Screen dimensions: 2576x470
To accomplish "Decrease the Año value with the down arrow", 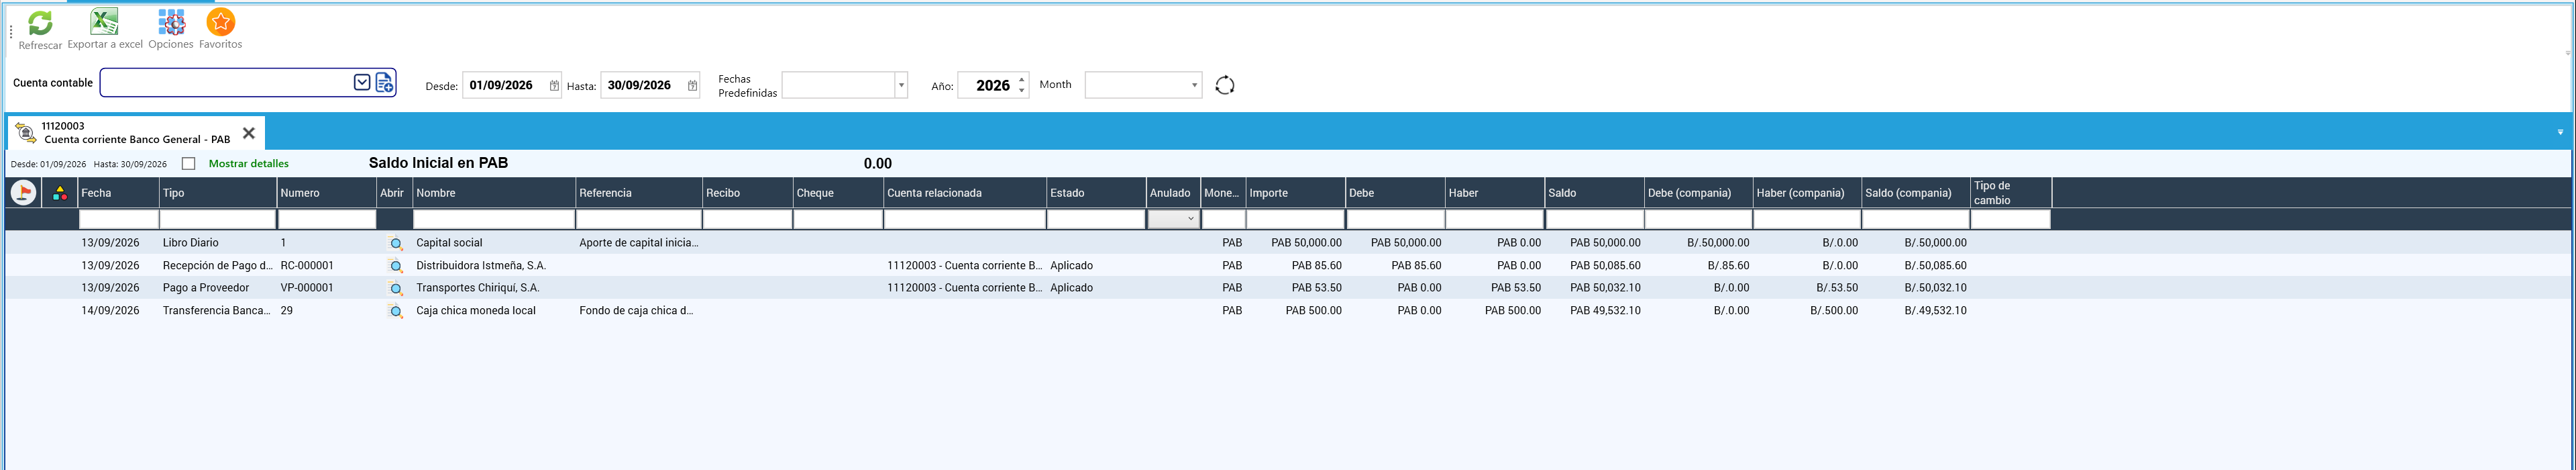I will (1022, 91).
